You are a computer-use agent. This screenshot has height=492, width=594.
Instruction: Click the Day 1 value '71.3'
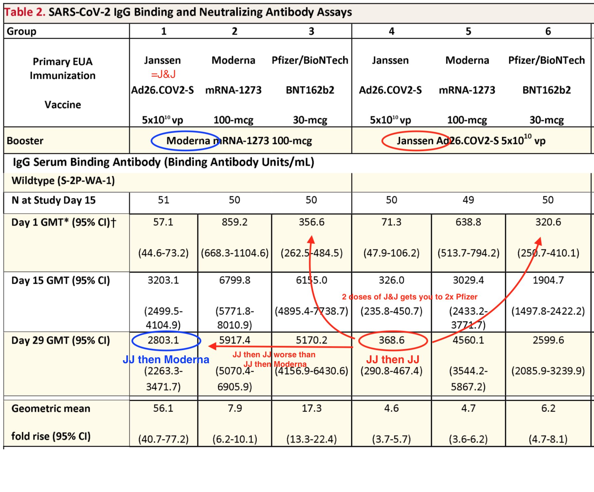click(x=391, y=222)
